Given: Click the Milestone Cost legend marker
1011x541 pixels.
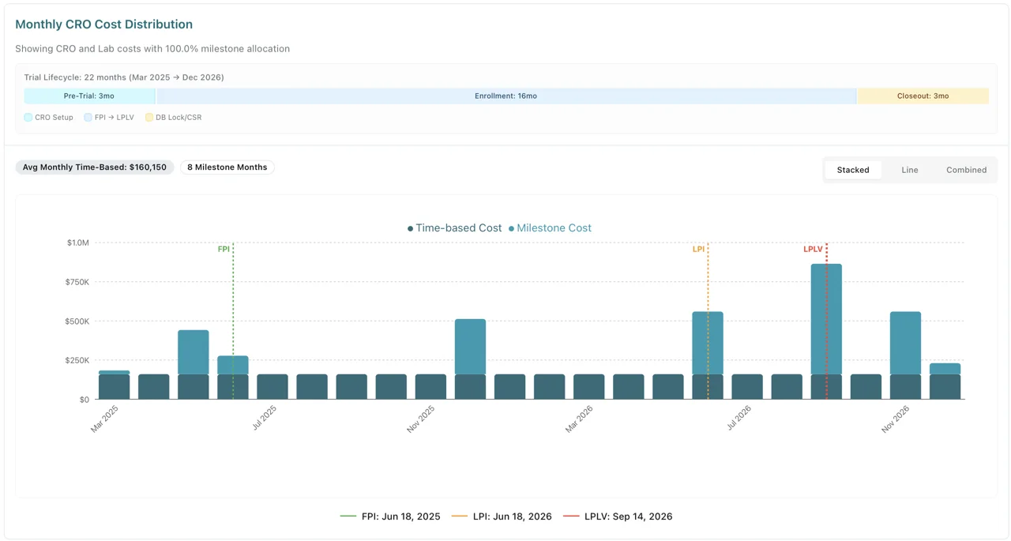Looking at the screenshot, I should click(511, 227).
